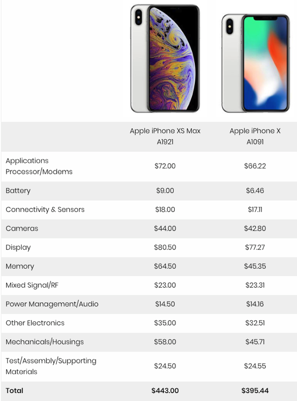Click the $45.35 Memory cost cell
297x401 pixels.
(x=255, y=266)
